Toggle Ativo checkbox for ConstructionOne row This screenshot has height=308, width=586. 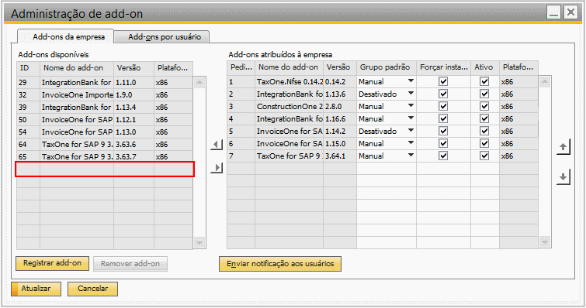pyautogui.click(x=484, y=106)
